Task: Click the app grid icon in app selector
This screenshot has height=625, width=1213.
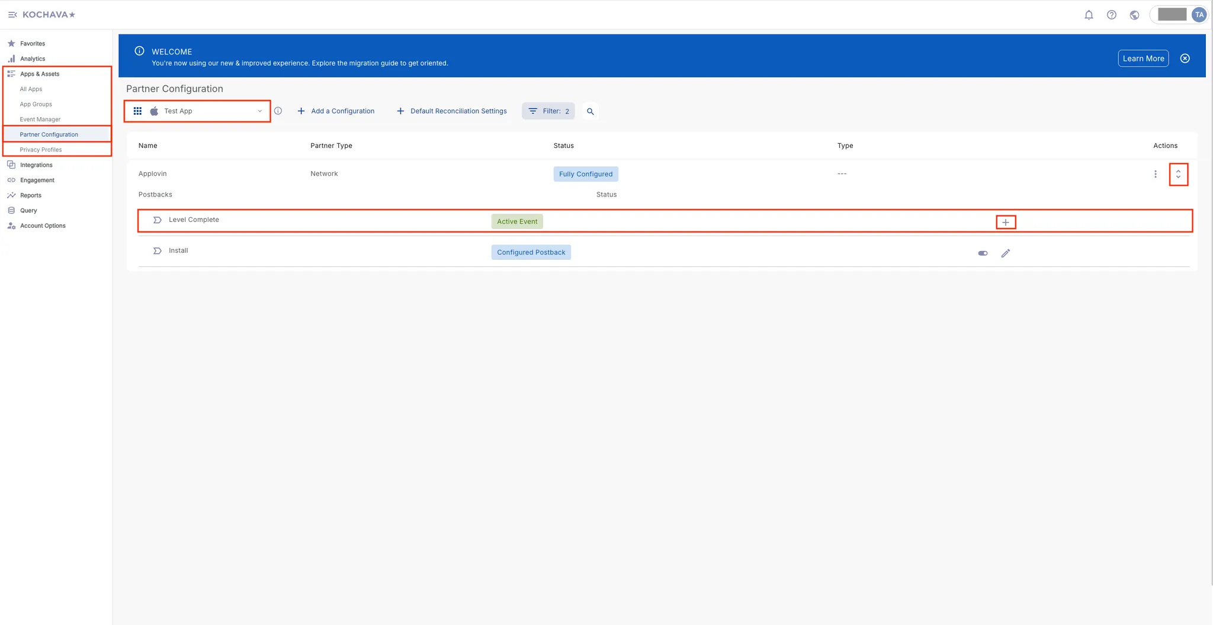Action: coord(137,111)
